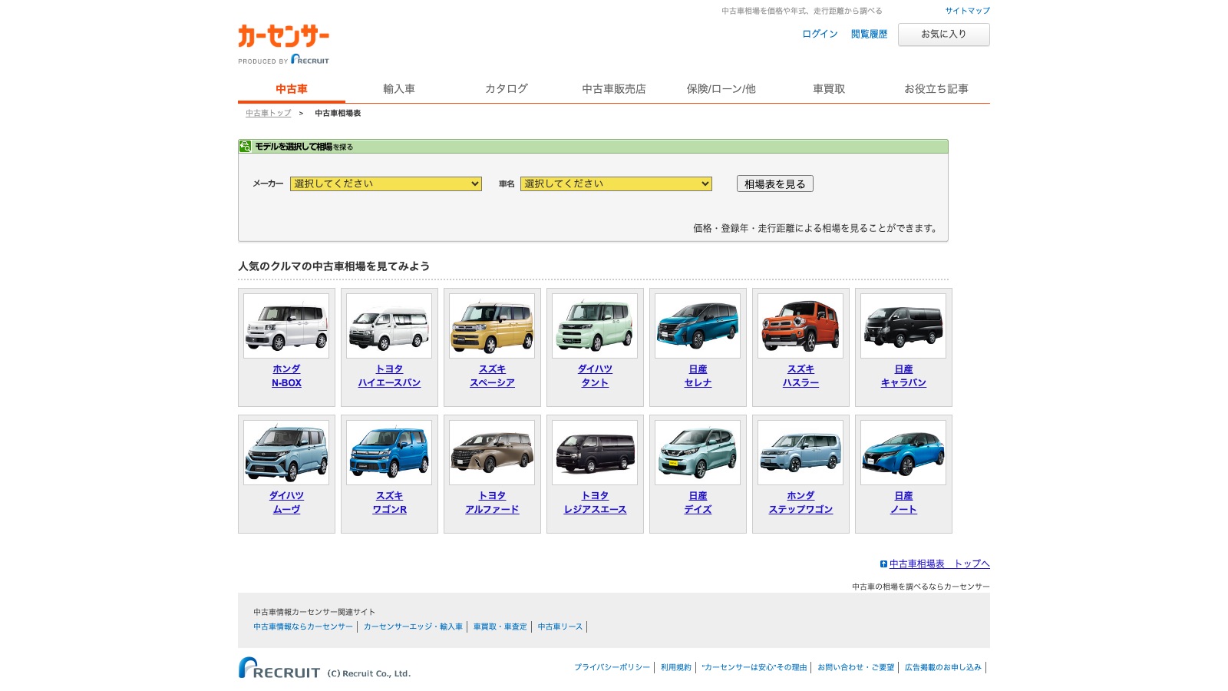
Task: Open the サイトマップ link
Action: click(967, 11)
